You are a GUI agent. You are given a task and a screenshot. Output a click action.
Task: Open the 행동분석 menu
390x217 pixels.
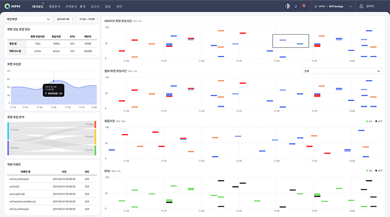(x=54, y=7)
